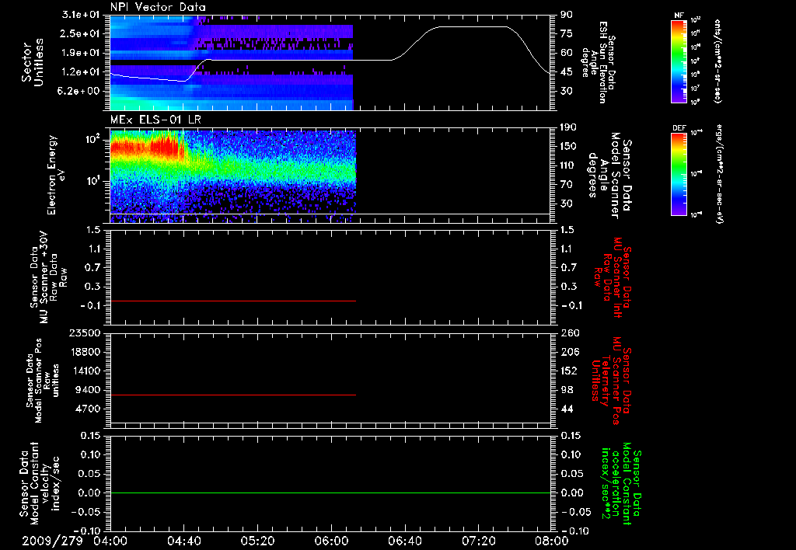
Task: Click the 'Electron Energy eV' axis title
Action: point(56,175)
